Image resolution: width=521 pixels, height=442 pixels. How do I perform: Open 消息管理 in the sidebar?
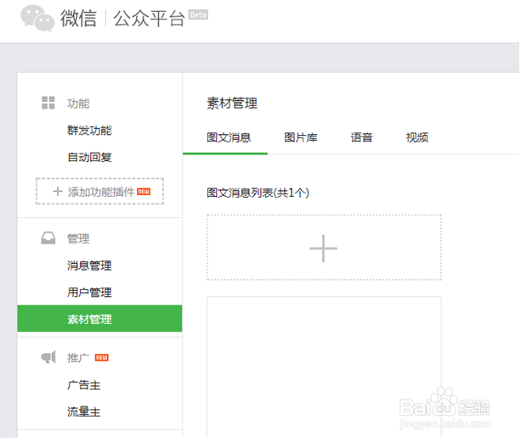tap(89, 266)
